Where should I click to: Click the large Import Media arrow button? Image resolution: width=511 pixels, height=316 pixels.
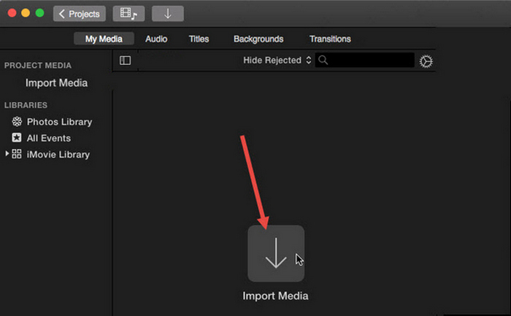pos(275,253)
